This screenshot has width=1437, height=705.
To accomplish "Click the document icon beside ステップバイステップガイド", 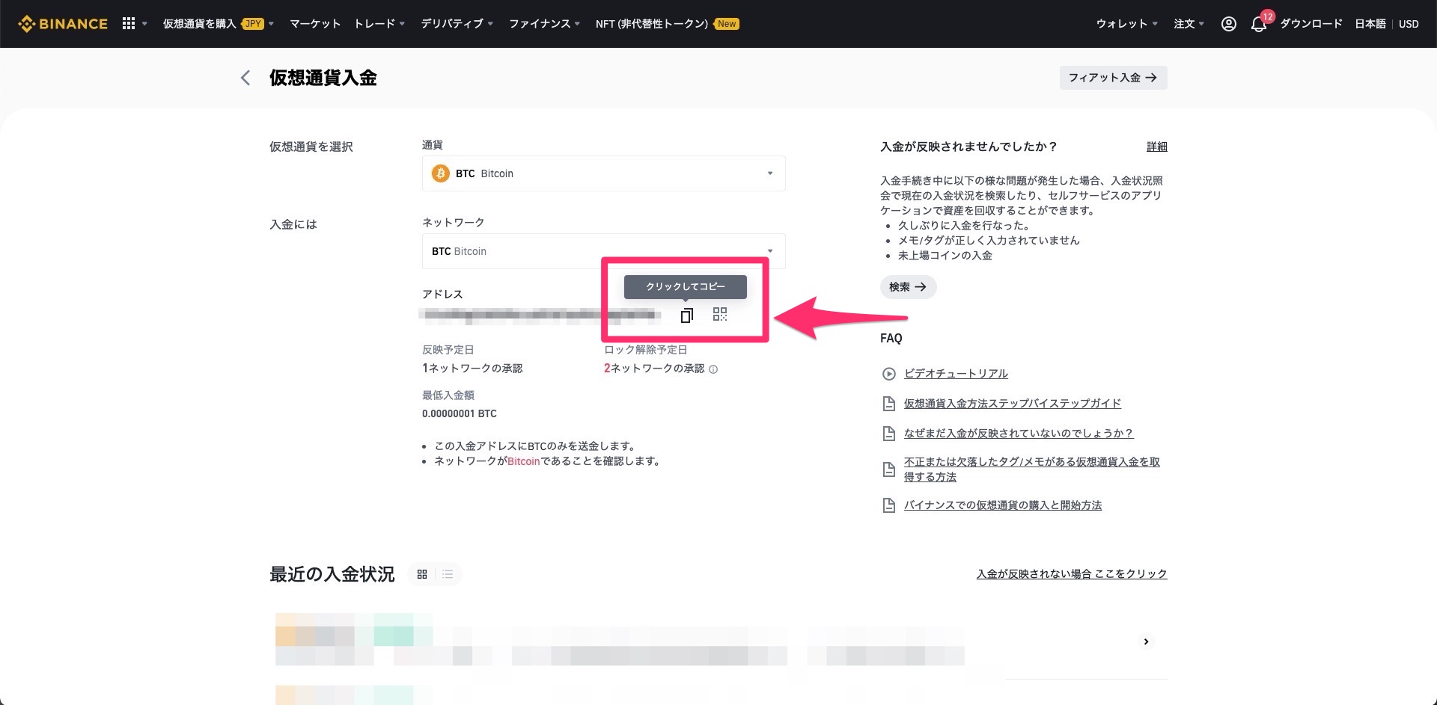I will click(888, 404).
